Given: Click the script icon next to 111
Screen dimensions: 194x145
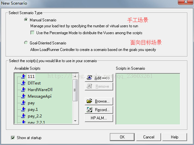Looking at the screenshot, I should click(23, 76).
